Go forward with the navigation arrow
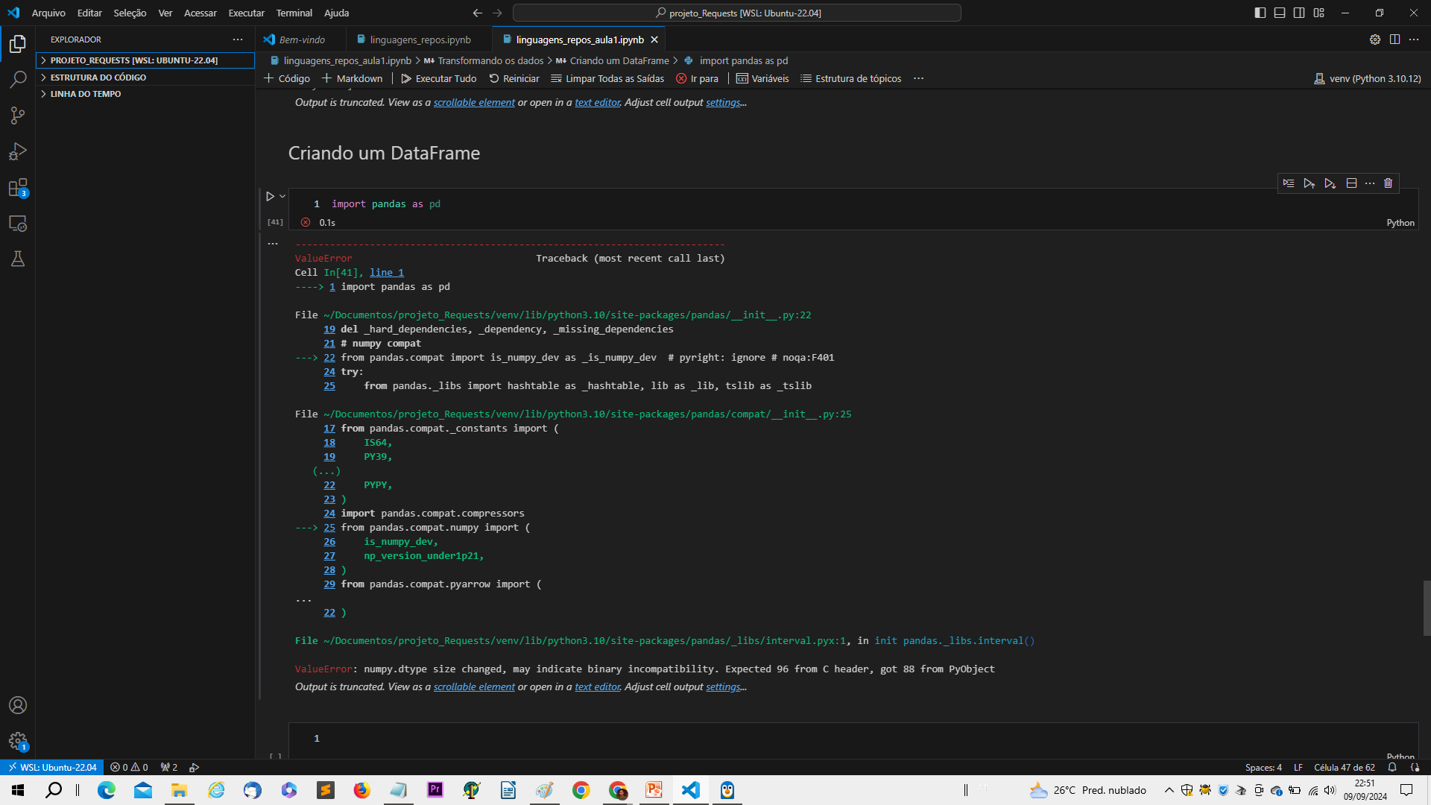Viewport: 1431px width, 805px height. (497, 13)
